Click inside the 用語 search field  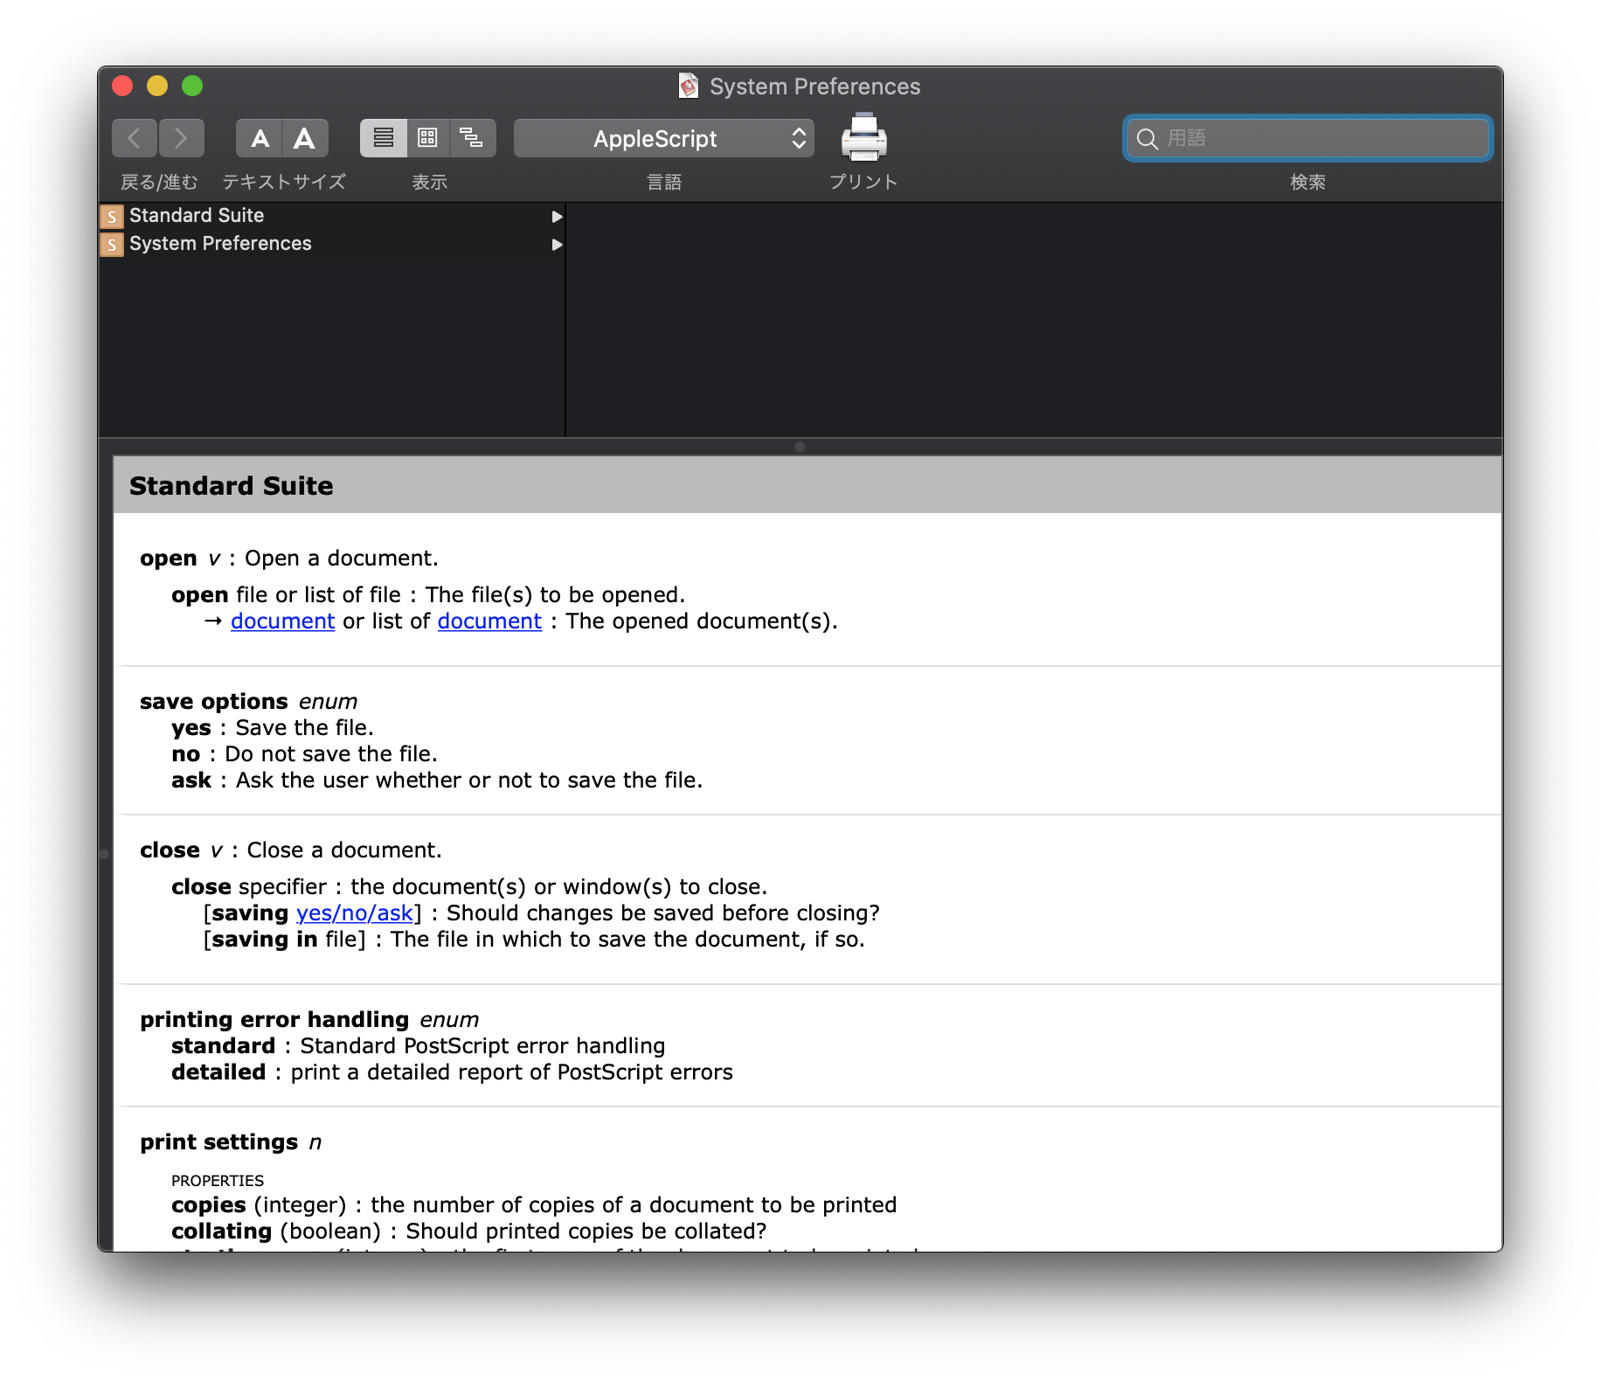pyautogui.click(x=1306, y=137)
